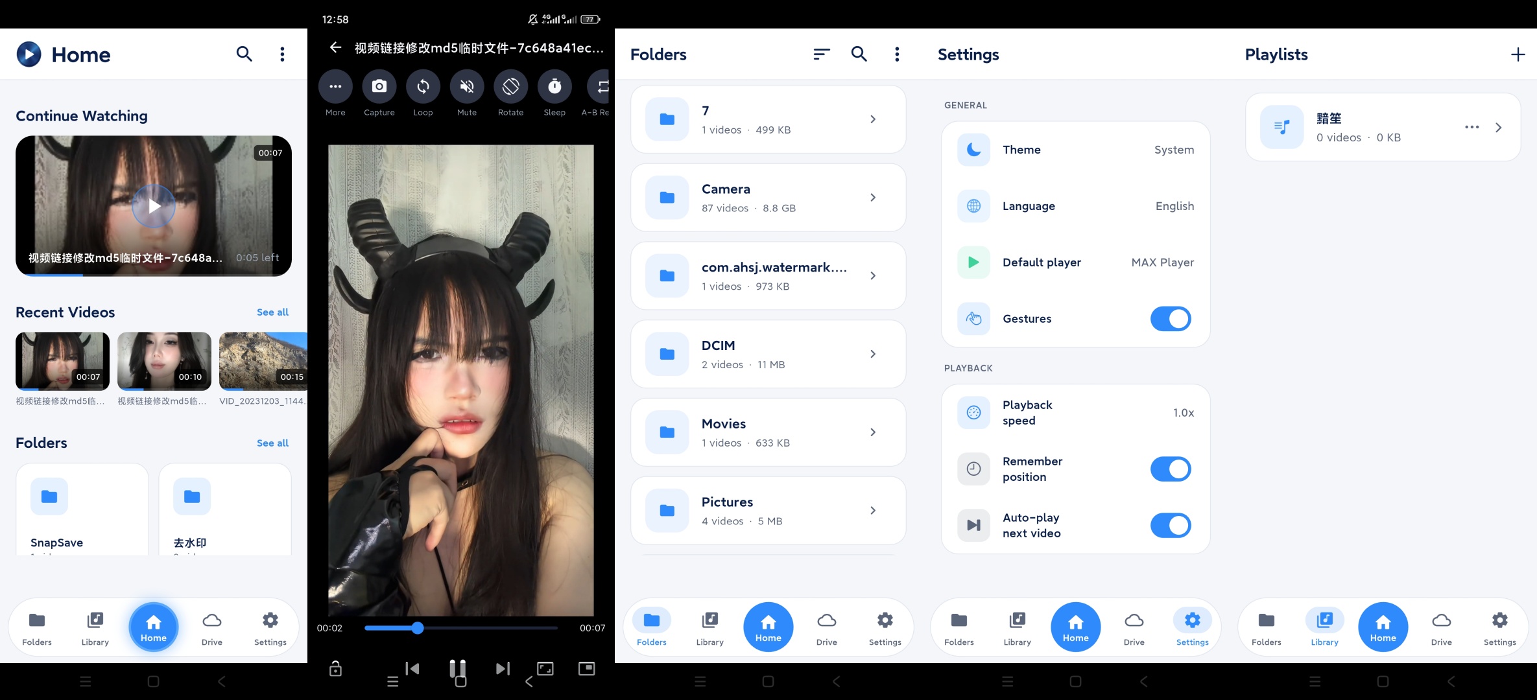
Task: Tap the Mute speaker icon
Action: [x=467, y=86]
